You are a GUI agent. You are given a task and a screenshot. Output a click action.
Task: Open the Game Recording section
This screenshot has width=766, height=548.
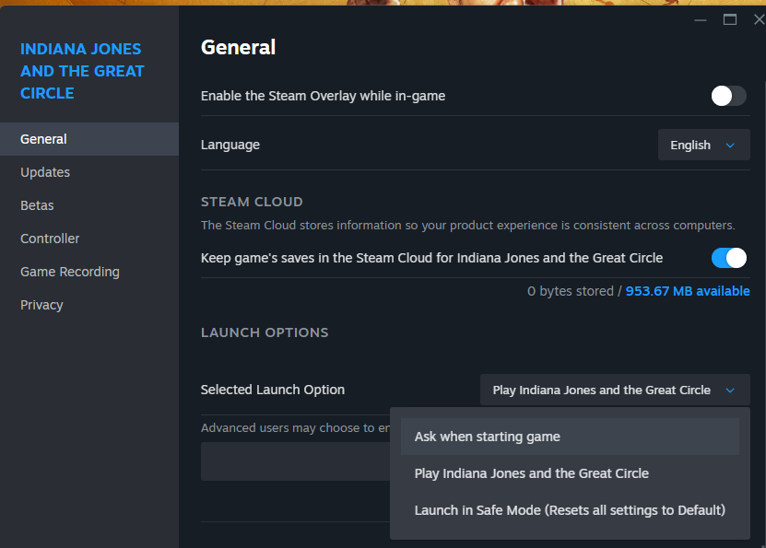[x=70, y=272]
